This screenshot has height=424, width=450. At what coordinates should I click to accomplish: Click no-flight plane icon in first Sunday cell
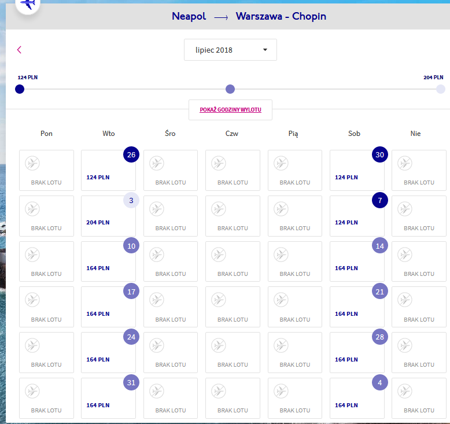click(405, 163)
